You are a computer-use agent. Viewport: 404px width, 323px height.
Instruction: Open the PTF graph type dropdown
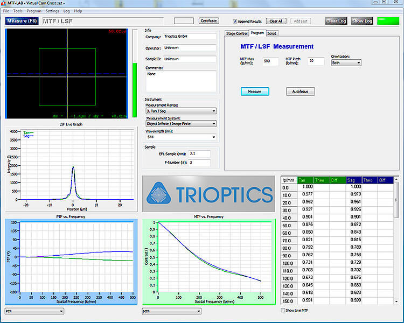coord(34,311)
